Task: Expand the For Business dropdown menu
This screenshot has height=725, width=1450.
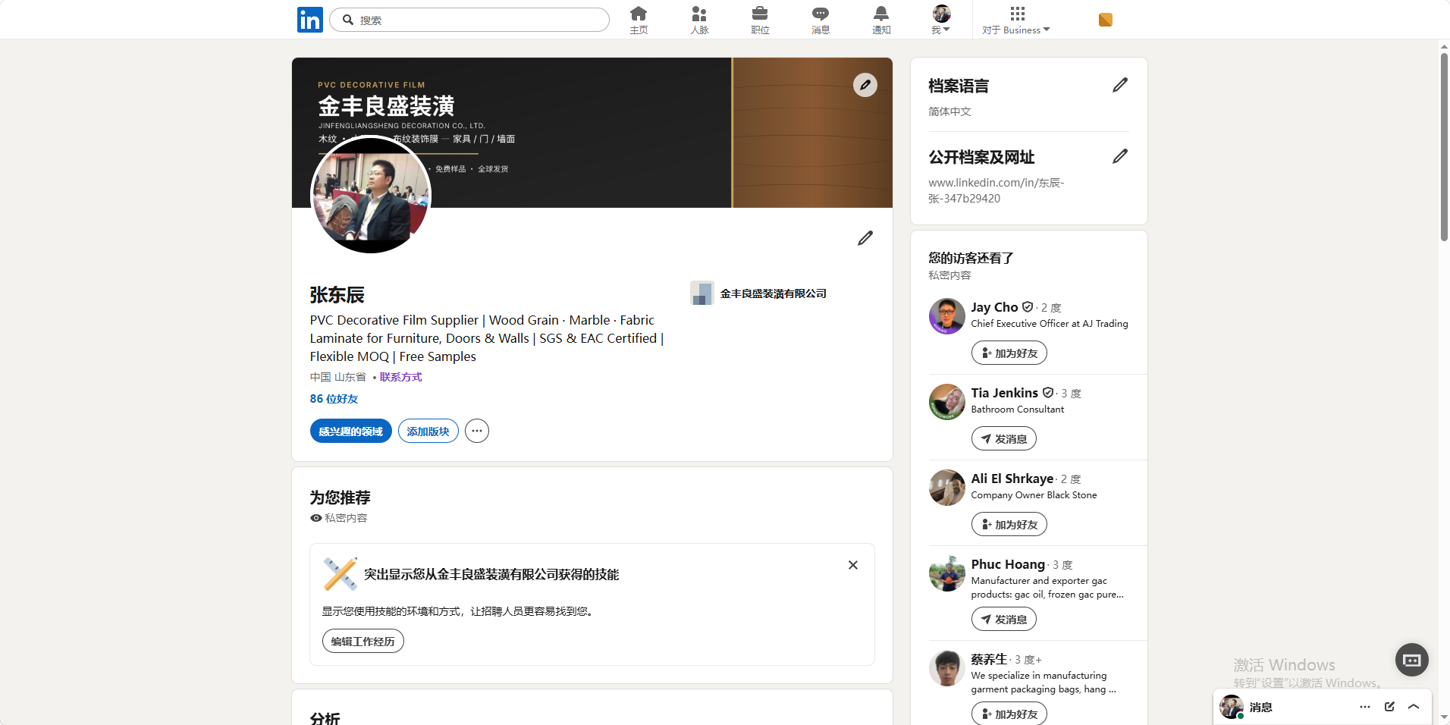Action: click(1016, 20)
